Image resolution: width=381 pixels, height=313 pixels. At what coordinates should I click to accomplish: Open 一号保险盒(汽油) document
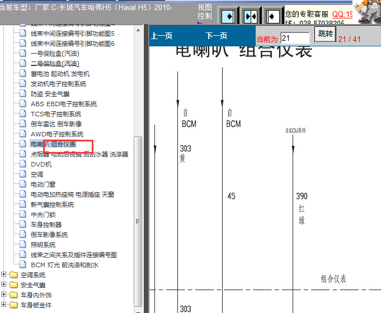(55, 54)
